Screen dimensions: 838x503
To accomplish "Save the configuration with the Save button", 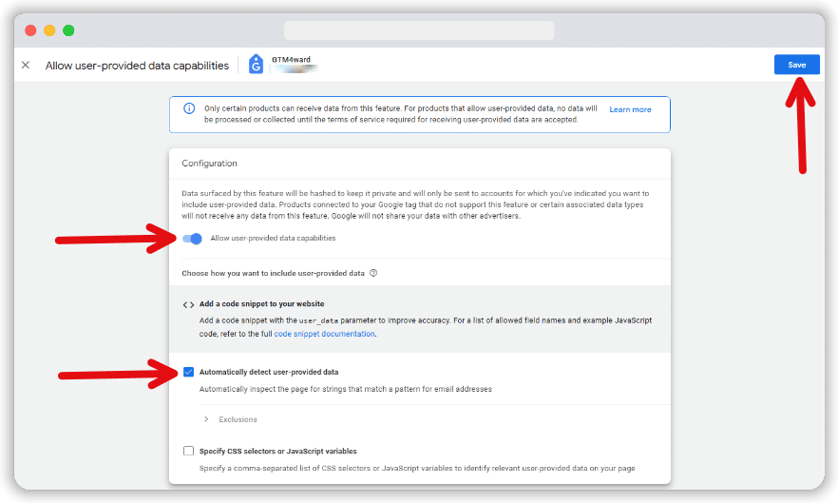I will coord(796,65).
